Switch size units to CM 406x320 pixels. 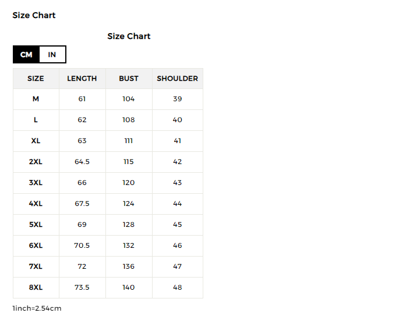(x=26, y=55)
